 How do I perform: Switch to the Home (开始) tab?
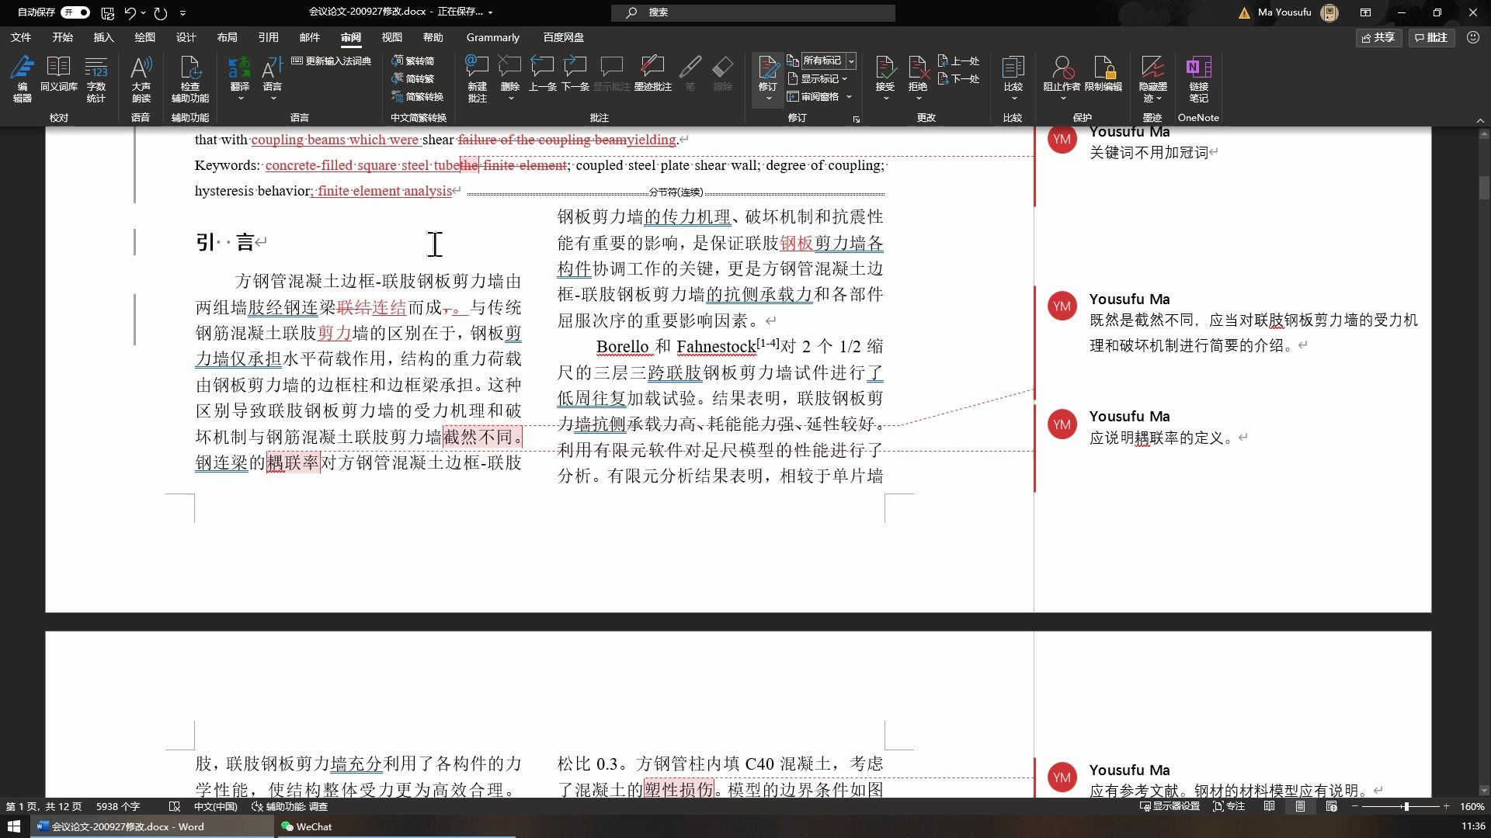pyautogui.click(x=62, y=37)
